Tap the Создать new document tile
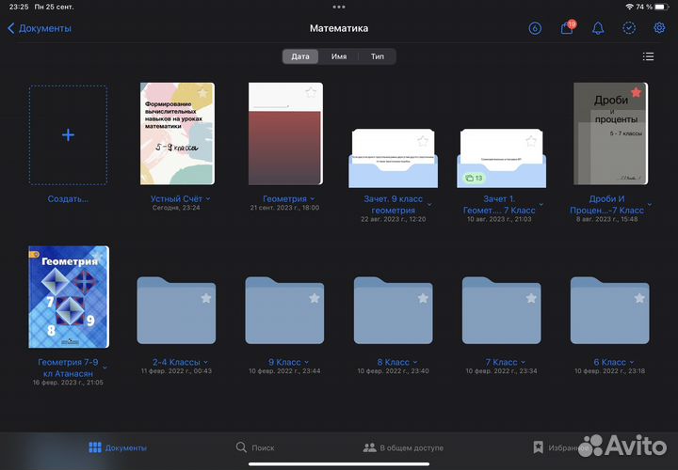 pyautogui.click(x=68, y=135)
